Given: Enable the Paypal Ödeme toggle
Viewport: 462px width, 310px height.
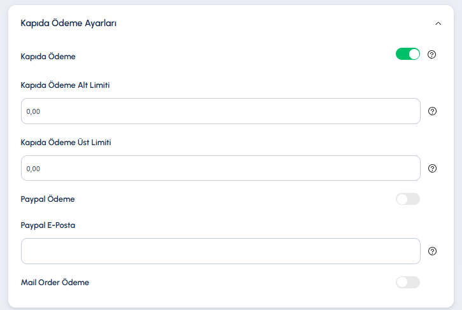Looking at the screenshot, I should [x=408, y=199].
